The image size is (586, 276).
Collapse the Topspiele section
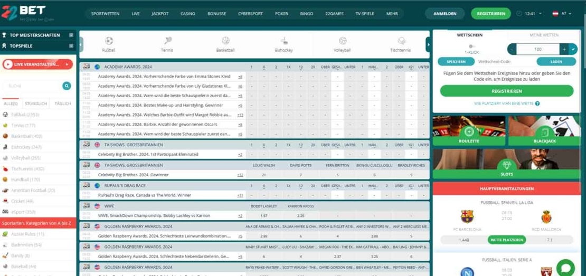(x=71, y=46)
